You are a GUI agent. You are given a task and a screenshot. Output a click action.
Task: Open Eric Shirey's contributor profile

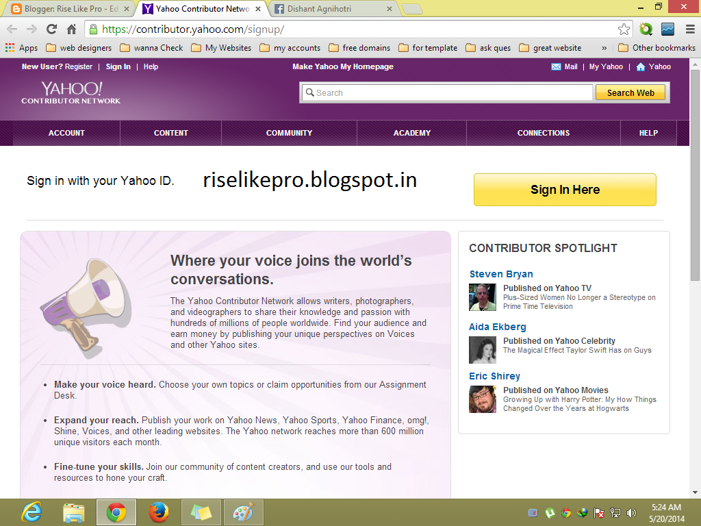[494, 376]
